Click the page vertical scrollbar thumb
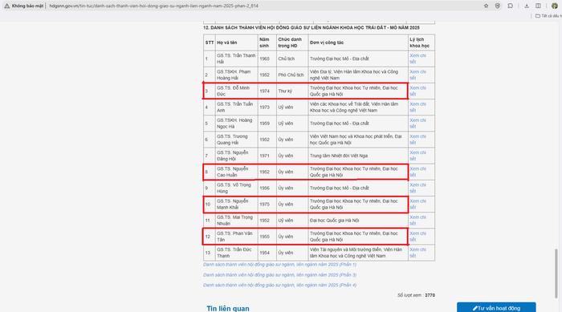The image size is (562, 312). 556,273
